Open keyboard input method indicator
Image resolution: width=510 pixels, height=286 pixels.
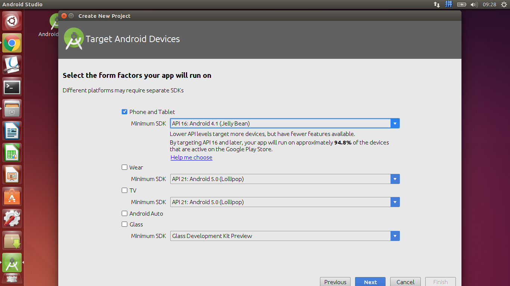(x=449, y=4)
